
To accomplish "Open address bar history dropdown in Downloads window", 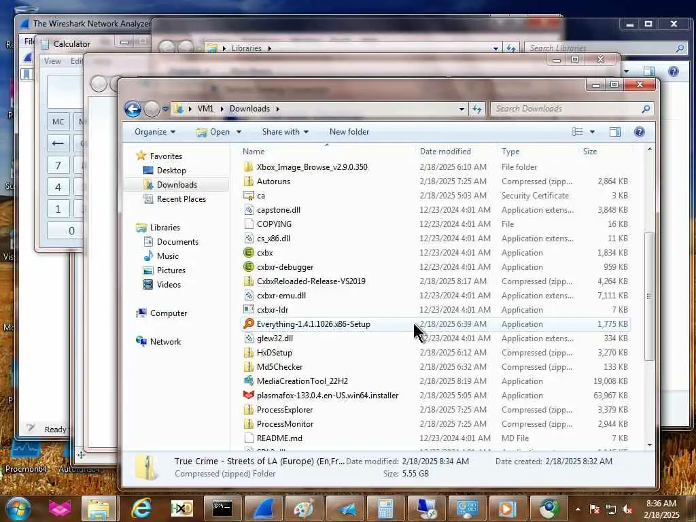I will [x=462, y=109].
